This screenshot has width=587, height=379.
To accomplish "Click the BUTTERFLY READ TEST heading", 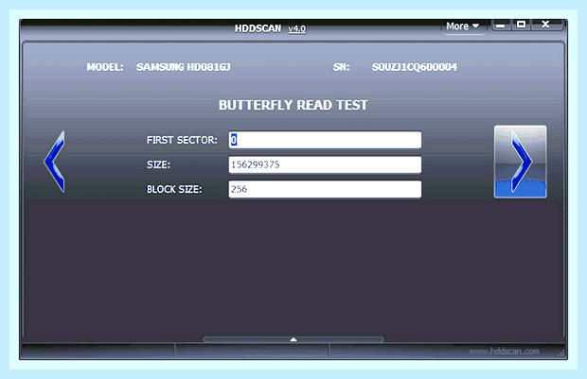I will [x=293, y=105].
